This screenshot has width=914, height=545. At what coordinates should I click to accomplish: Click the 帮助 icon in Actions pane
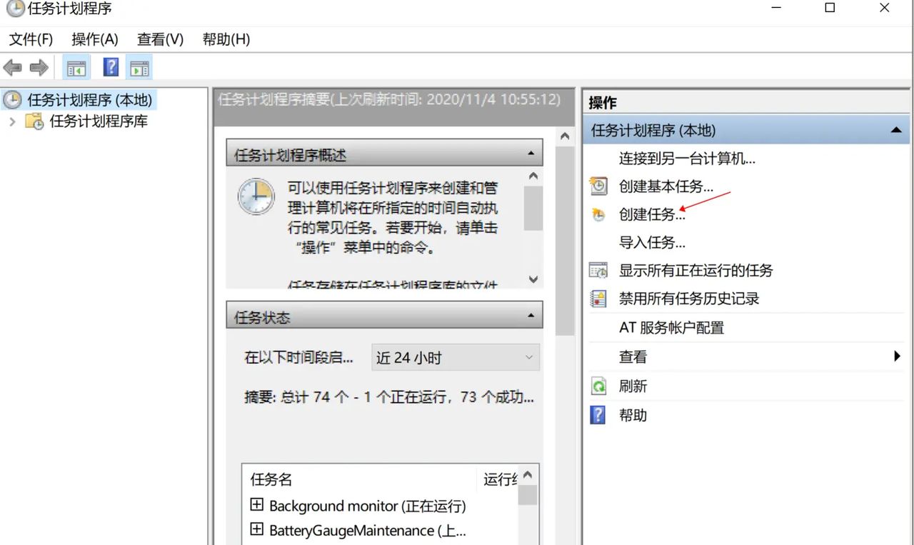pyautogui.click(x=598, y=415)
